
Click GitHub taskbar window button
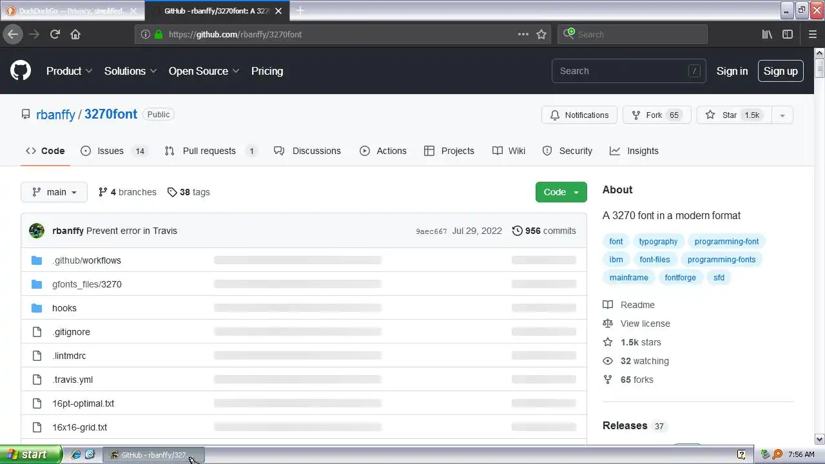tap(153, 454)
